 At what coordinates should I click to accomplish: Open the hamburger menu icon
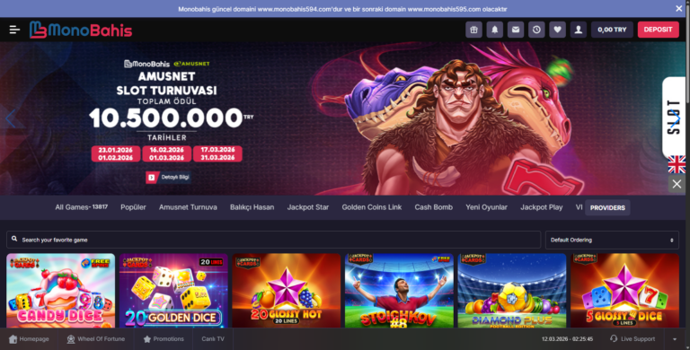14,30
